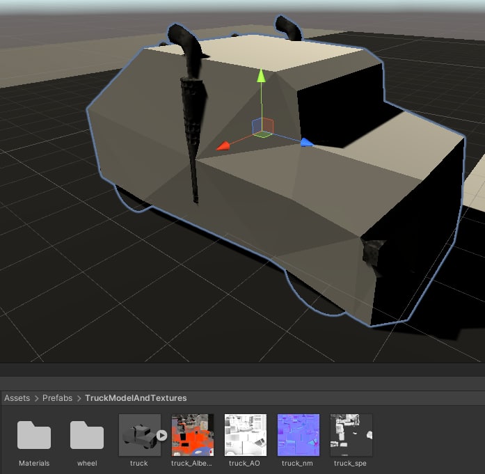Select the truck_nm normal map thumbnail
The width and height of the screenshot is (485, 474).
(x=299, y=435)
